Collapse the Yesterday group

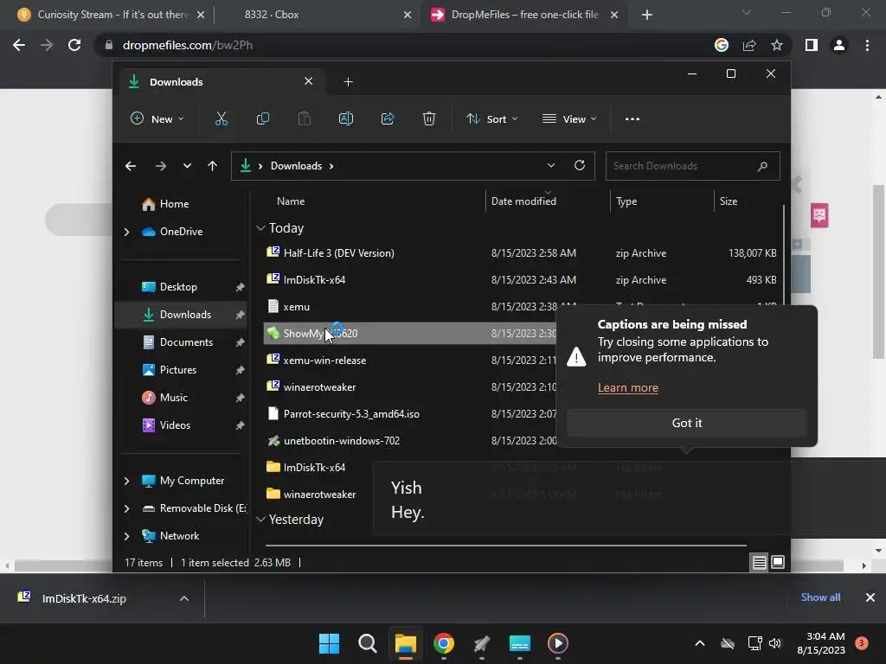click(260, 520)
